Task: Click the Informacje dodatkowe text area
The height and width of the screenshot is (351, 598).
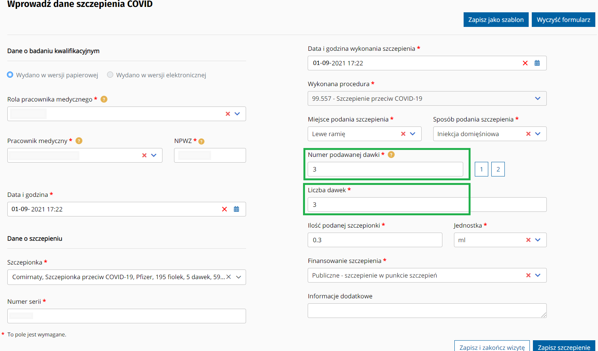Action: tap(427, 311)
